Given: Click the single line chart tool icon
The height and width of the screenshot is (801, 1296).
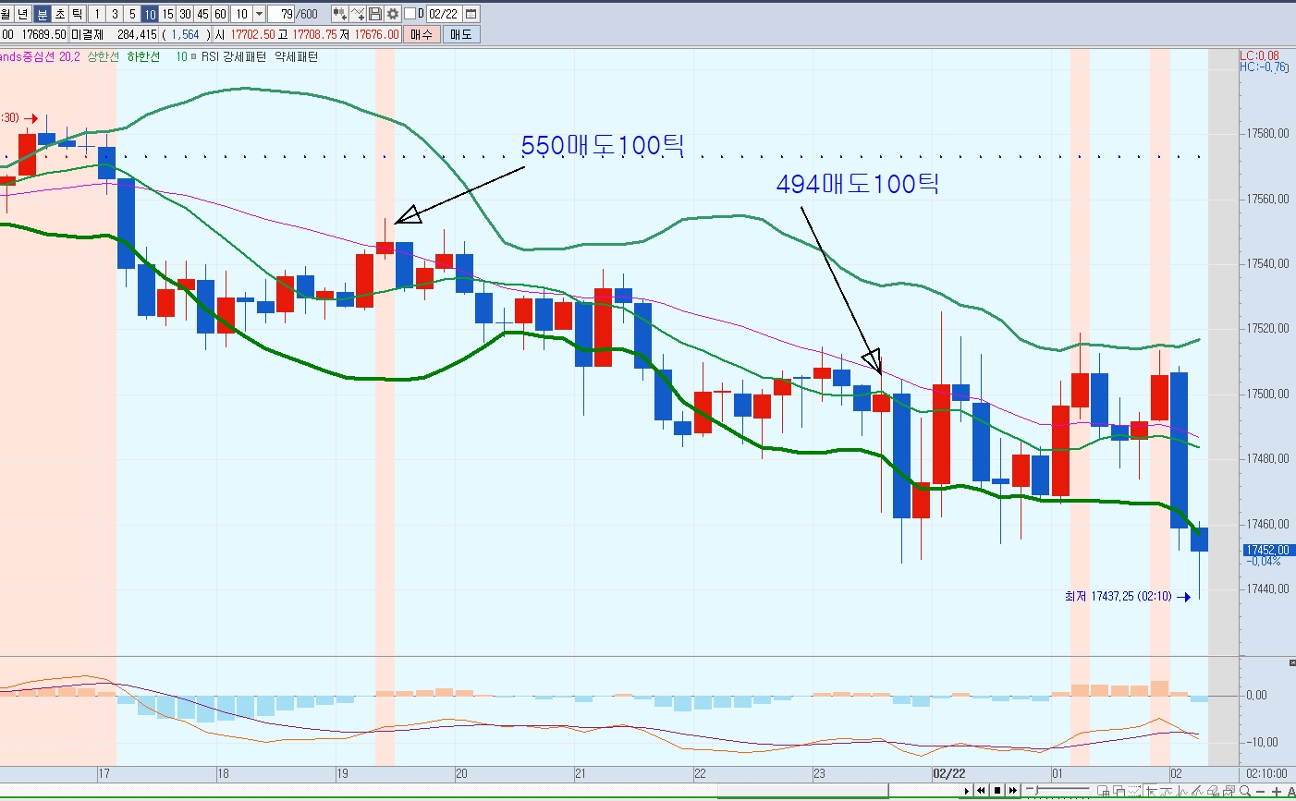Looking at the screenshot, I should (x=1181, y=791).
